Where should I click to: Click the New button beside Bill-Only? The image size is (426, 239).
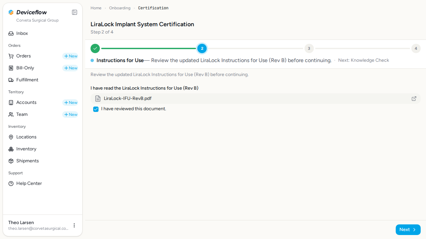[x=70, y=68]
